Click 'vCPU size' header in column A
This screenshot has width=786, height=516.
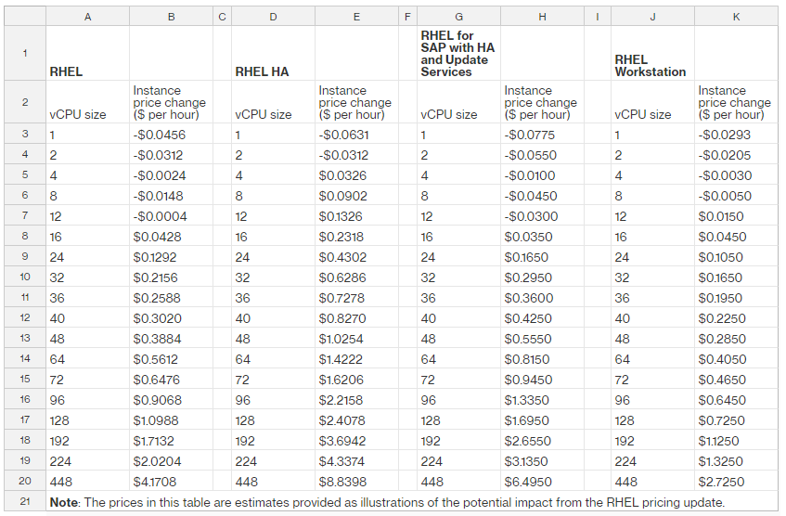(88, 102)
